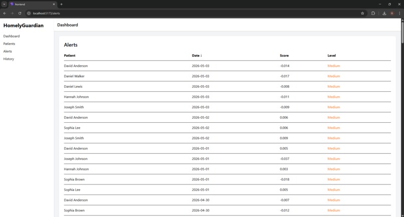Click the Level column header

tap(332, 56)
